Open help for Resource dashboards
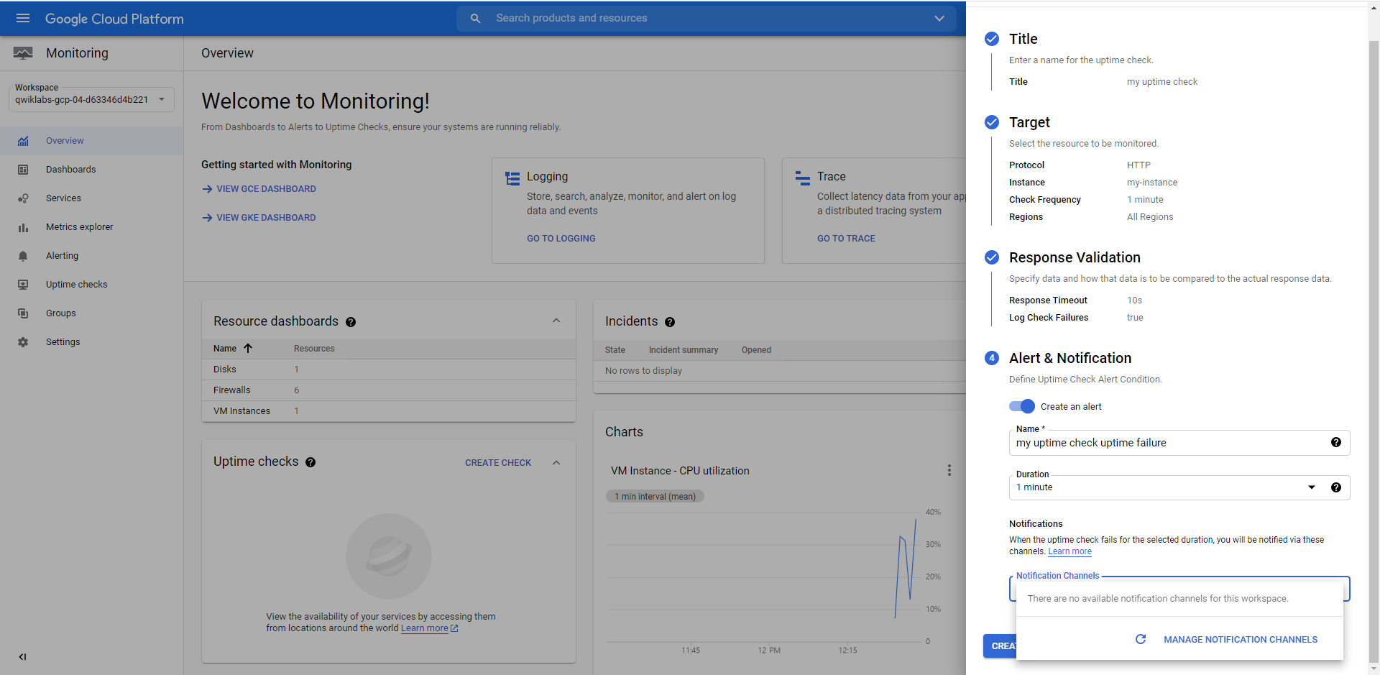Image resolution: width=1380 pixels, height=675 pixels. point(351,322)
